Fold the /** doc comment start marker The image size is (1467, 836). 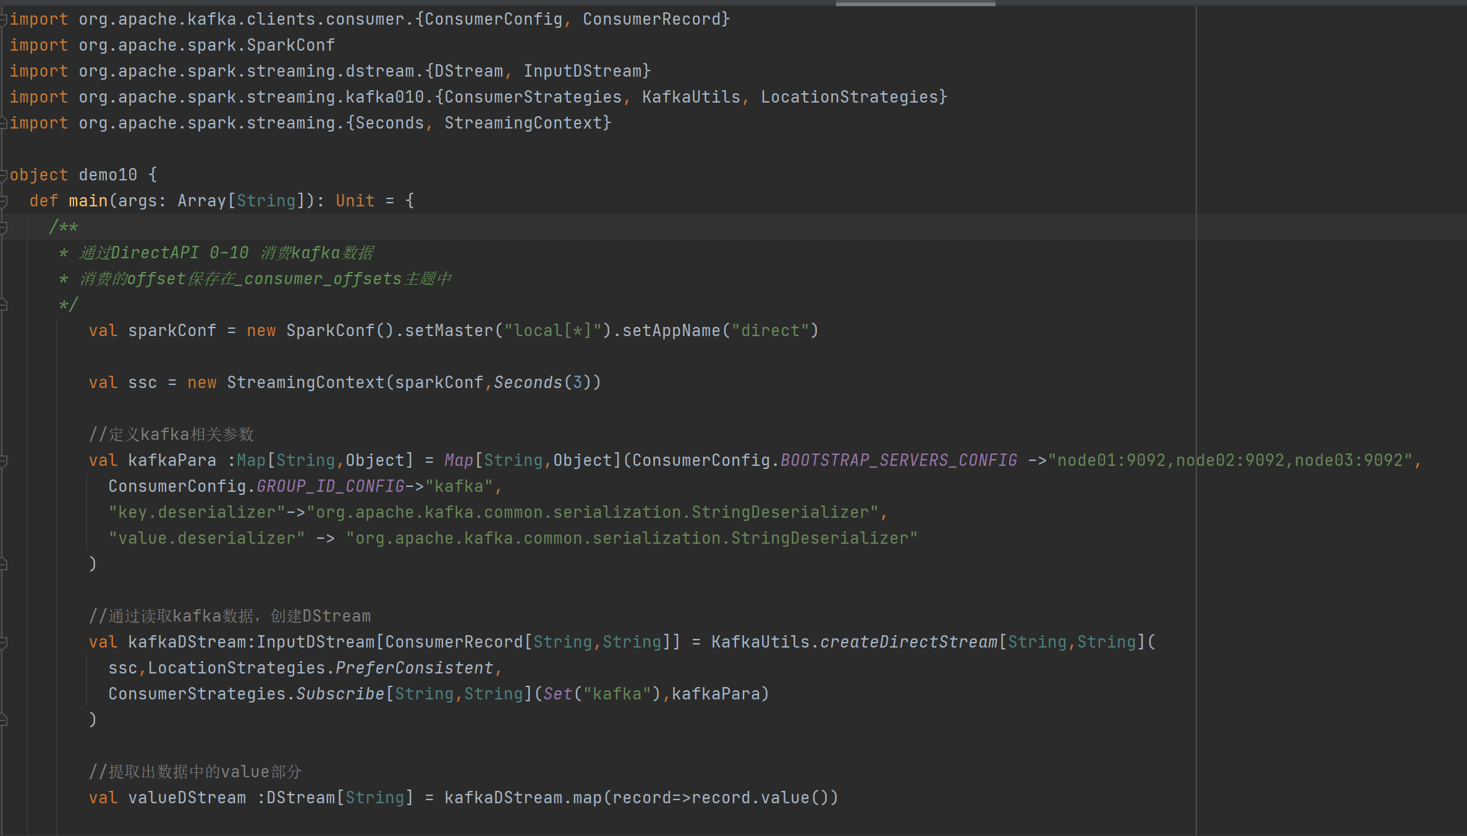click(x=4, y=227)
